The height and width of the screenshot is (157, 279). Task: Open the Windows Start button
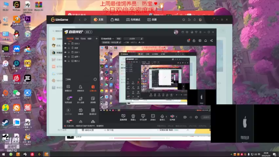[x=3, y=154]
